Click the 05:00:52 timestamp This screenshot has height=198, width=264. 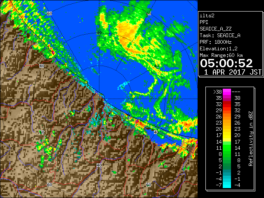226,63
